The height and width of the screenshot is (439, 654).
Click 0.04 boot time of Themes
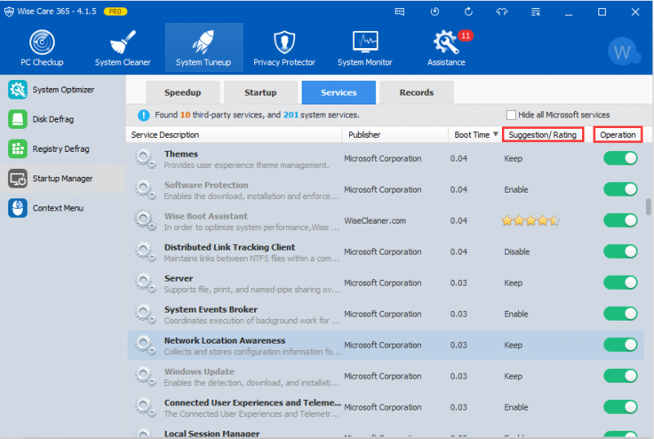(459, 158)
